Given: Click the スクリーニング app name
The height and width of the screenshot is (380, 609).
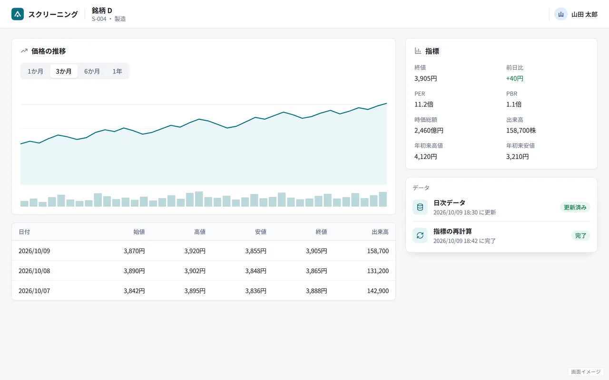Looking at the screenshot, I should coord(53,14).
